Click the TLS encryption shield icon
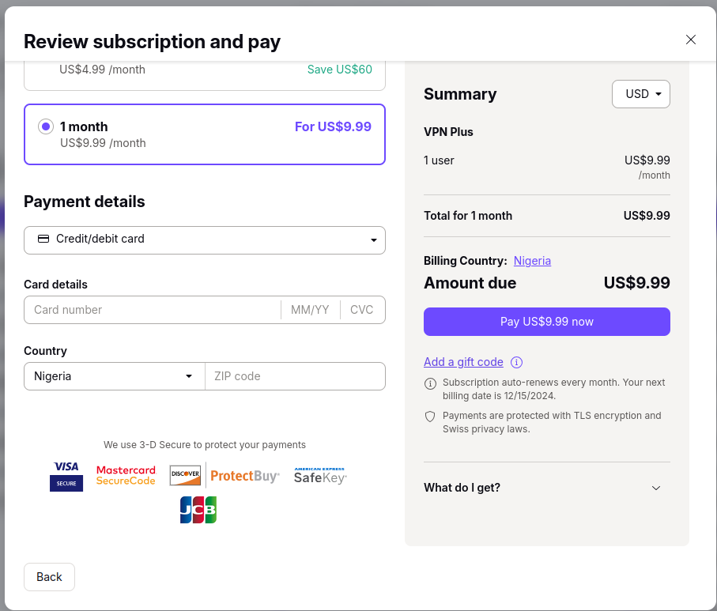 pos(430,417)
